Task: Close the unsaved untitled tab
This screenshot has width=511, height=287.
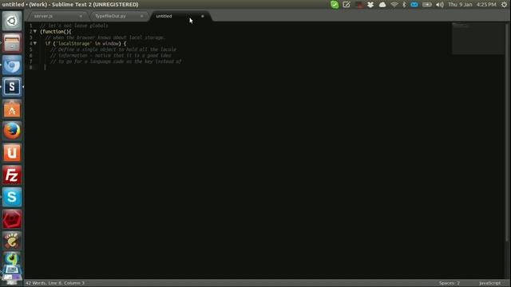Action: coord(202,16)
